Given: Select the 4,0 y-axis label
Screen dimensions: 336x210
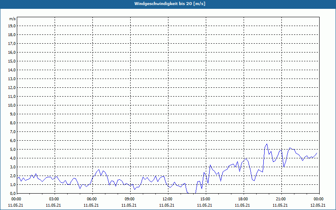Looking at the screenshot, I should (13, 158).
